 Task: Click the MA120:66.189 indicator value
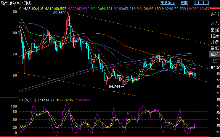click(149, 9)
